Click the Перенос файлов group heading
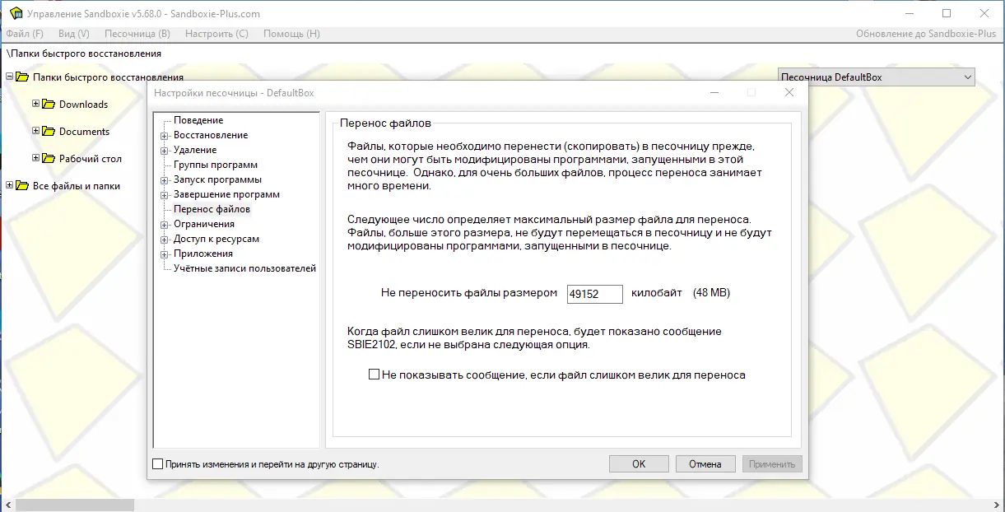Screen dimensions: 1005x512 385,123
